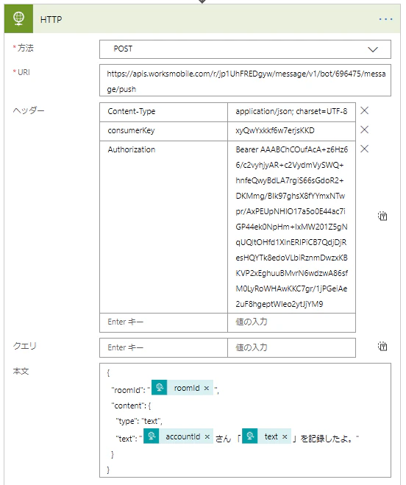Screen dimensions: 406x485
Task: Click the 本文 section label
Action: point(21,371)
